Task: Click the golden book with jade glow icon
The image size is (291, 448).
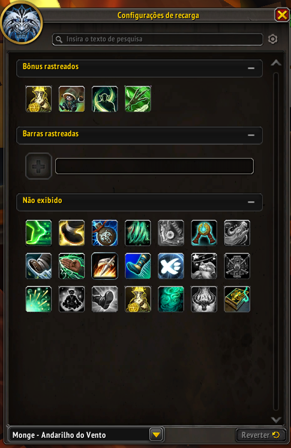Action: point(237,299)
